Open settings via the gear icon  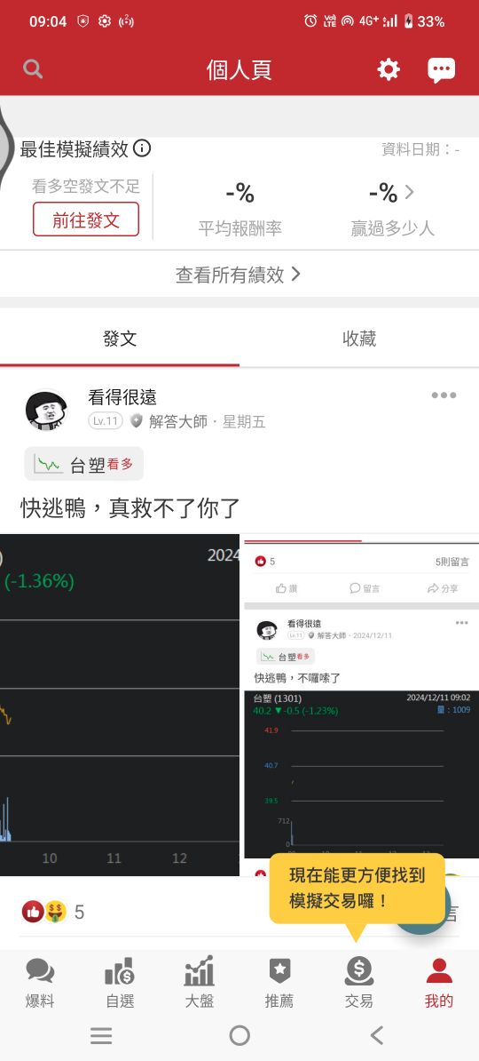click(x=389, y=69)
